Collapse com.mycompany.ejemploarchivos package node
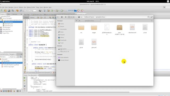 (x=1, y=20)
